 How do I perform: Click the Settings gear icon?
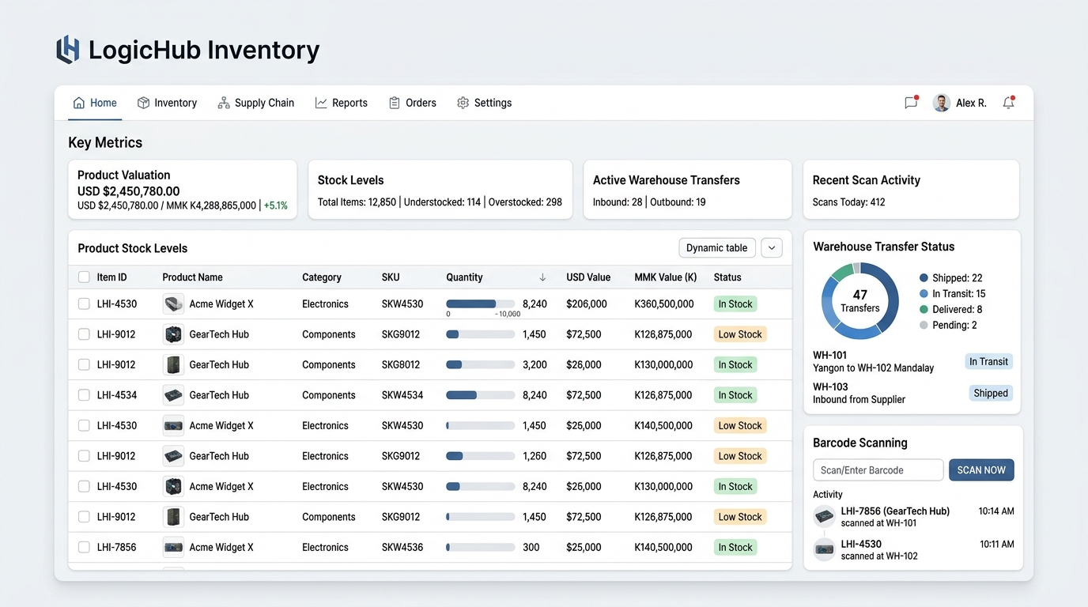[463, 103]
